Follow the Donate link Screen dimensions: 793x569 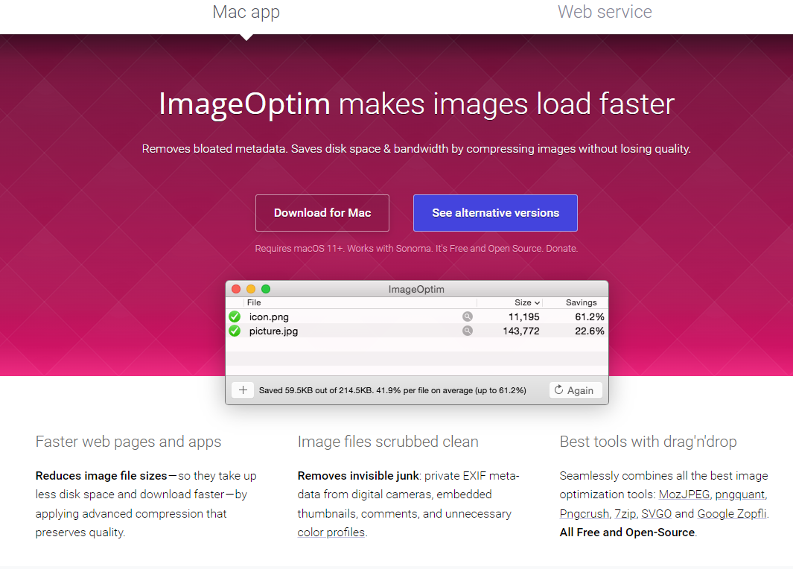[x=561, y=248]
